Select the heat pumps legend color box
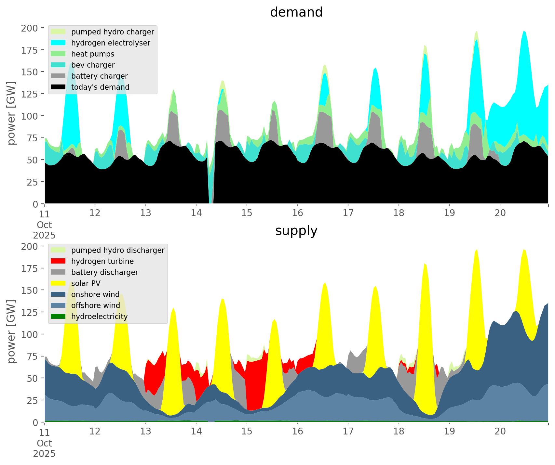The width and height of the screenshot is (555, 465). tap(58, 54)
